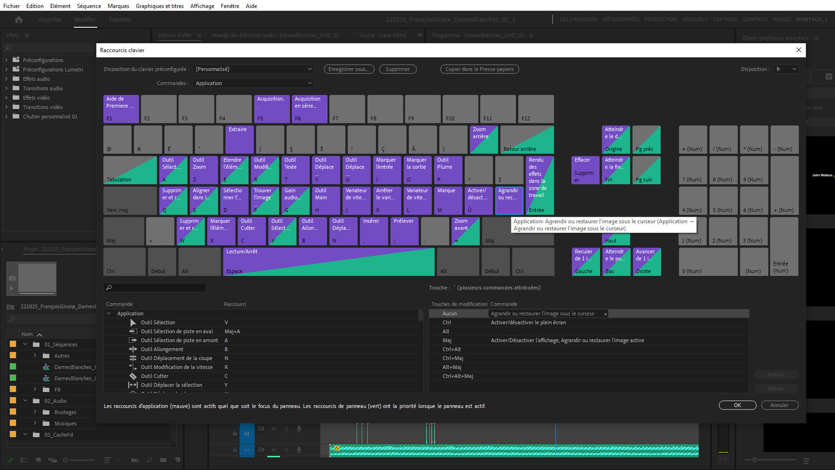Solo audio track A3
The width and height of the screenshot is (835, 470).
(286, 429)
